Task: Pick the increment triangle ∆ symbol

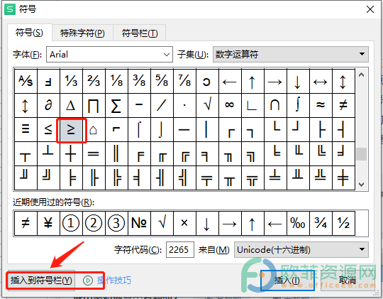Action: tap(71, 105)
